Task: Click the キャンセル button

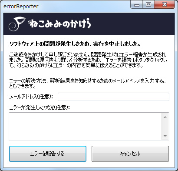Action: pos(130,154)
